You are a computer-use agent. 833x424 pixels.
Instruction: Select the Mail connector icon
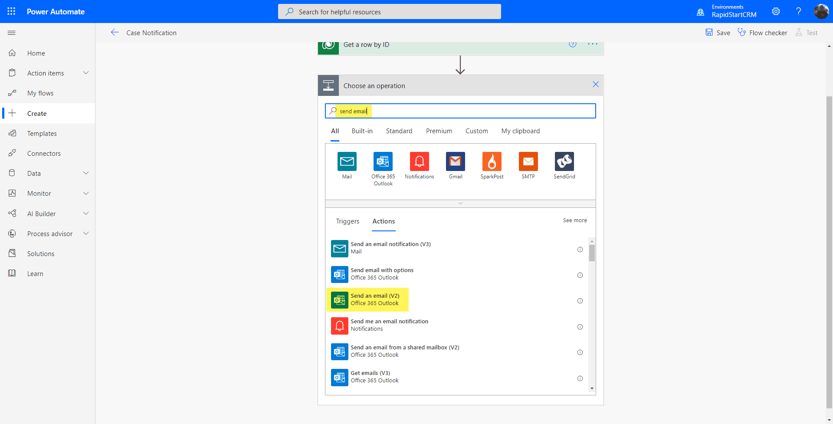click(x=347, y=161)
